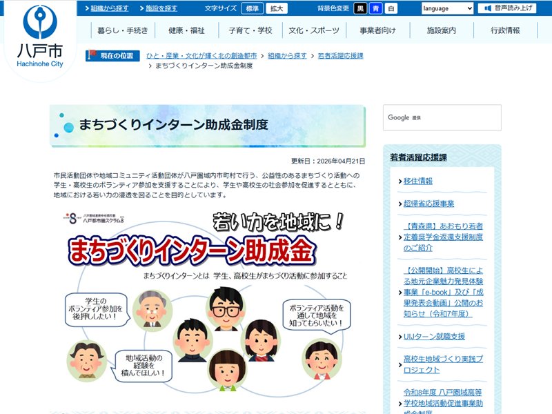Click the chevron icon beside 超帰省応援事業
The image size is (552, 414).
click(x=400, y=204)
